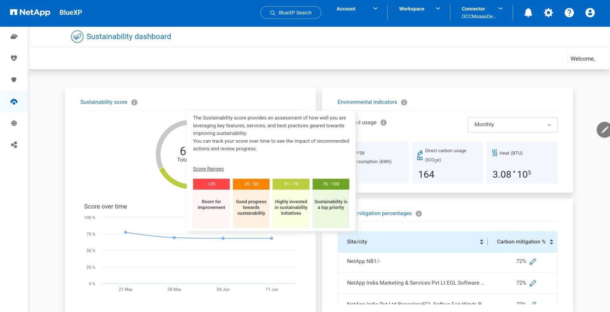Click the NetApp logo
This screenshot has height=312, width=610.
(30, 12)
